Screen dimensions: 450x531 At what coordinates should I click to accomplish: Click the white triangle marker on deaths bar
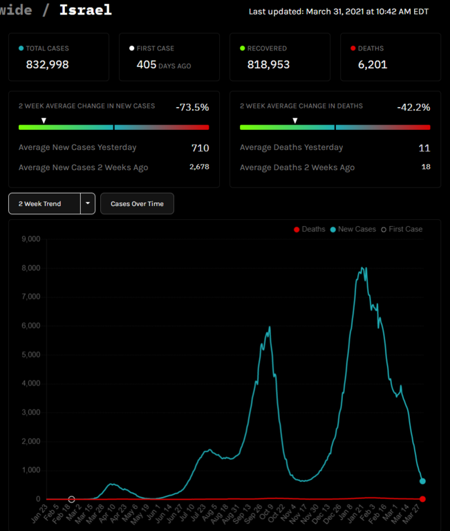(295, 120)
